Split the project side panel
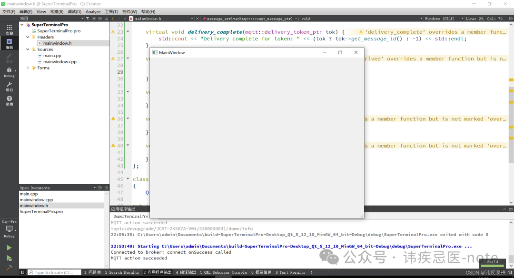Screen dimensions: 514x278 (100, 19)
